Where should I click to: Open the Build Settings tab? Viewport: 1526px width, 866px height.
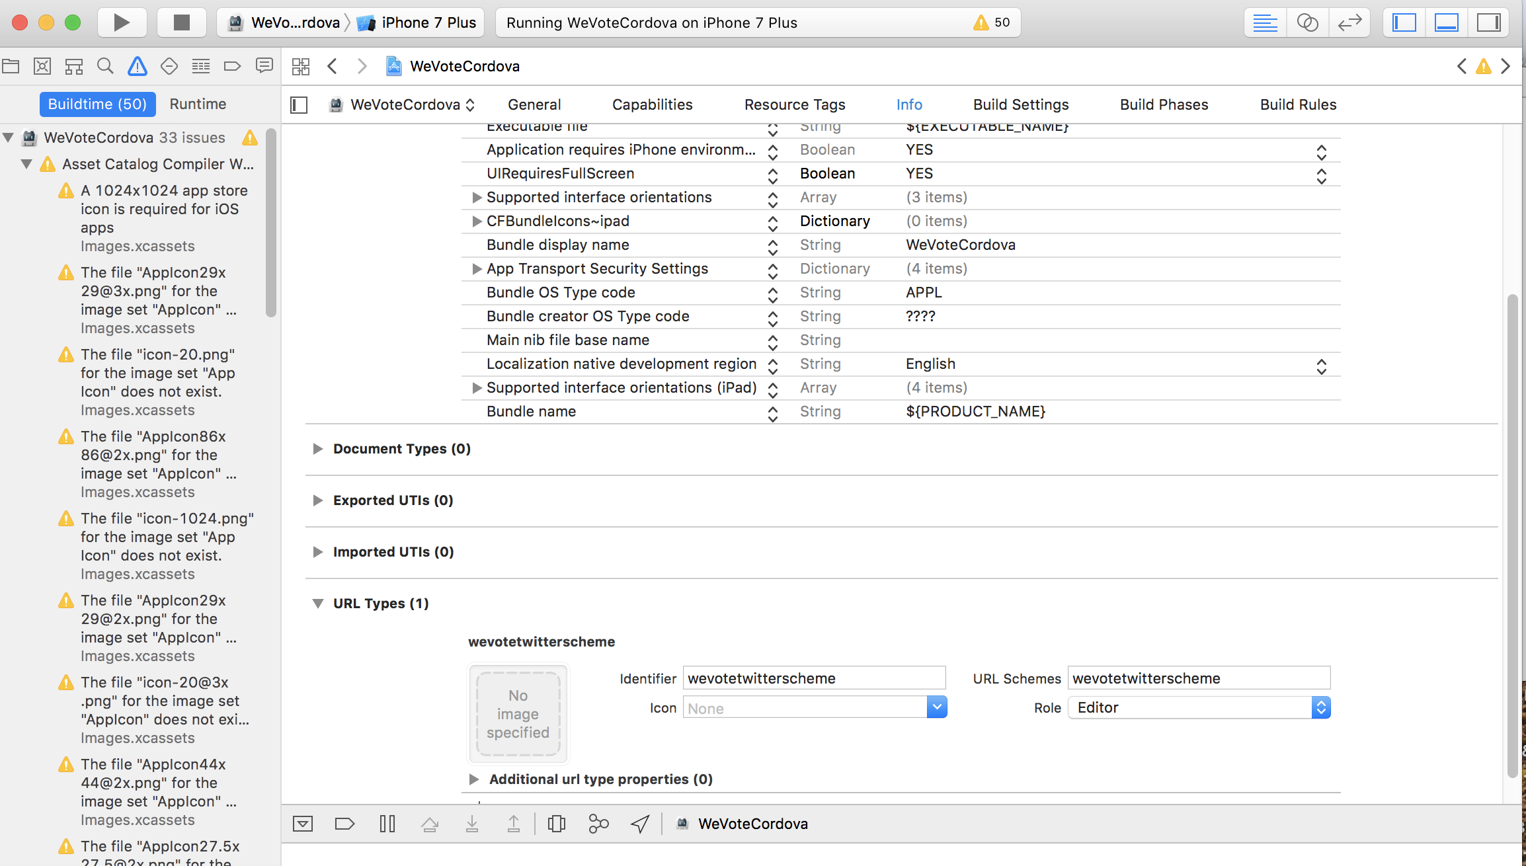coord(1021,104)
